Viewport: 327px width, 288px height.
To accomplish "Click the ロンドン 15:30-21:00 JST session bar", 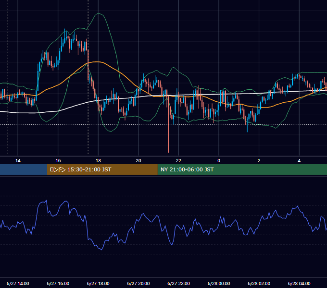I will click(102, 169).
